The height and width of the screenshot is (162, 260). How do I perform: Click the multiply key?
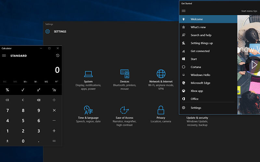[54, 110]
